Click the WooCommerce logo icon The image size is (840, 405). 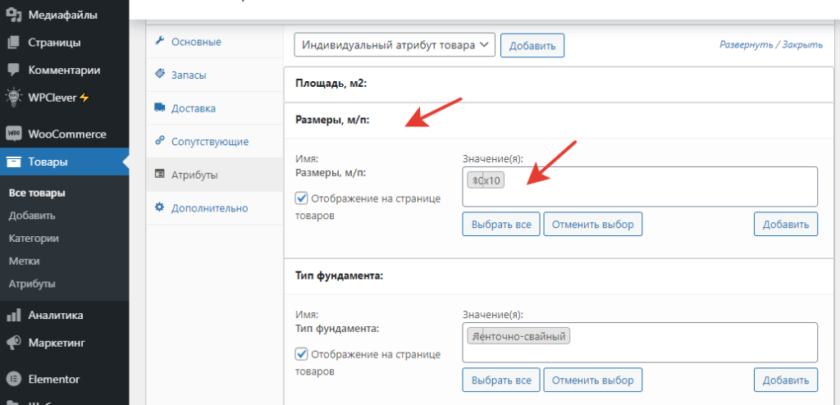[x=13, y=134]
